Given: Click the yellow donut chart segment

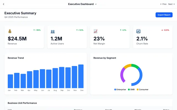Looking at the screenshot, I should tap(127, 66).
